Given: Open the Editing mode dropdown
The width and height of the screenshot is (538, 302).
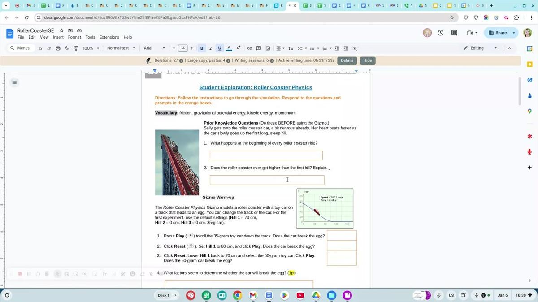Looking at the screenshot, I should (x=480, y=48).
